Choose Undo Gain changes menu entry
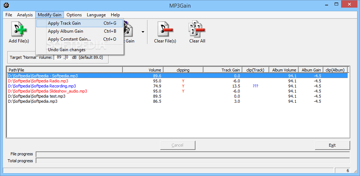Screen dimensions: 360x176 tap(80, 50)
